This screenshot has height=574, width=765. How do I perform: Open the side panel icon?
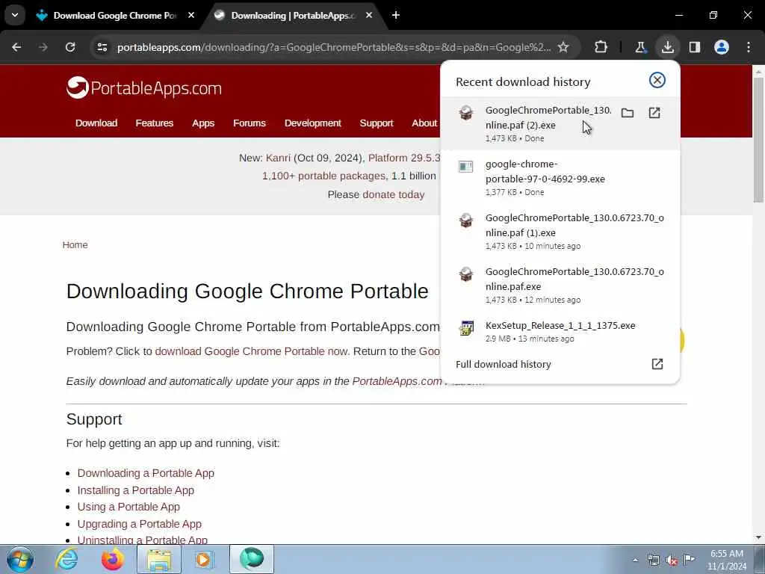[x=695, y=47]
